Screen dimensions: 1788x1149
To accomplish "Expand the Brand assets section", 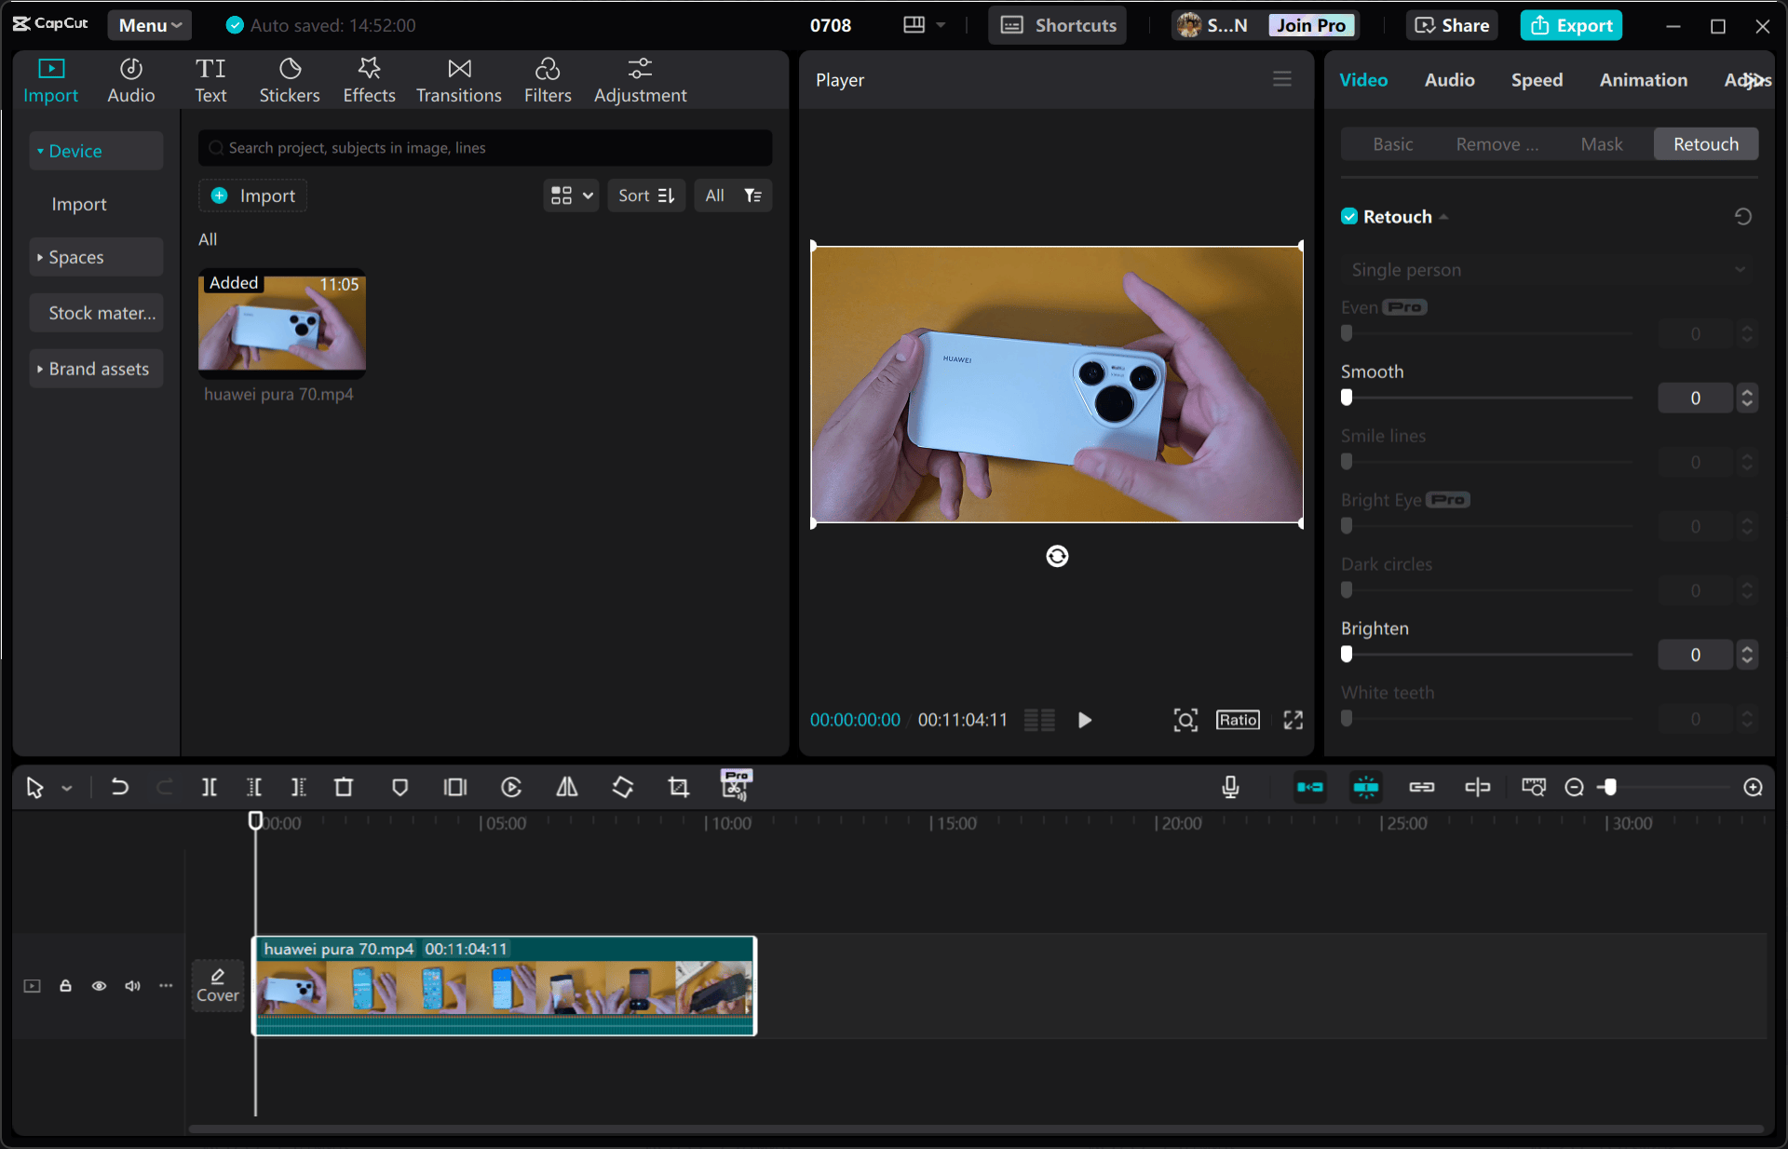I will [96, 369].
